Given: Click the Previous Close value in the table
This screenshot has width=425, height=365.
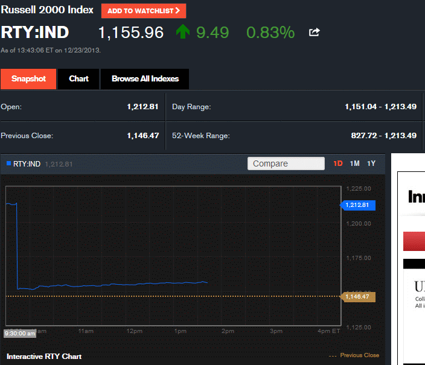Looking at the screenshot, I should click(x=143, y=136).
